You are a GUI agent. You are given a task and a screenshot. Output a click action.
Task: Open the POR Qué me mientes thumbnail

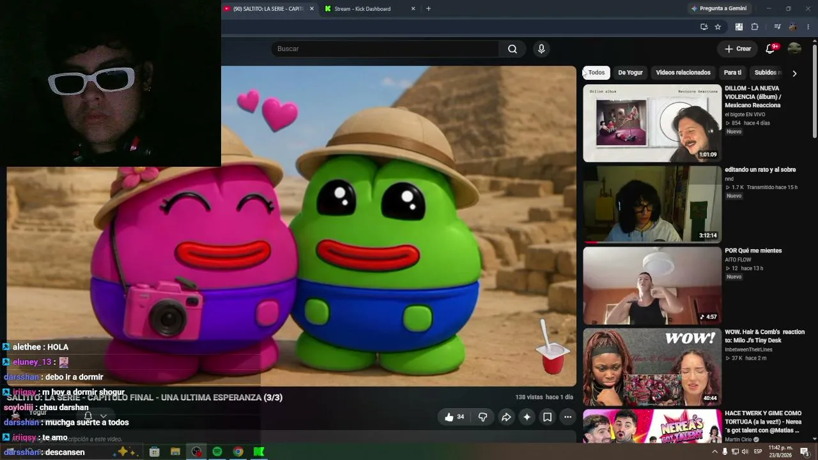click(x=652, y=286)
